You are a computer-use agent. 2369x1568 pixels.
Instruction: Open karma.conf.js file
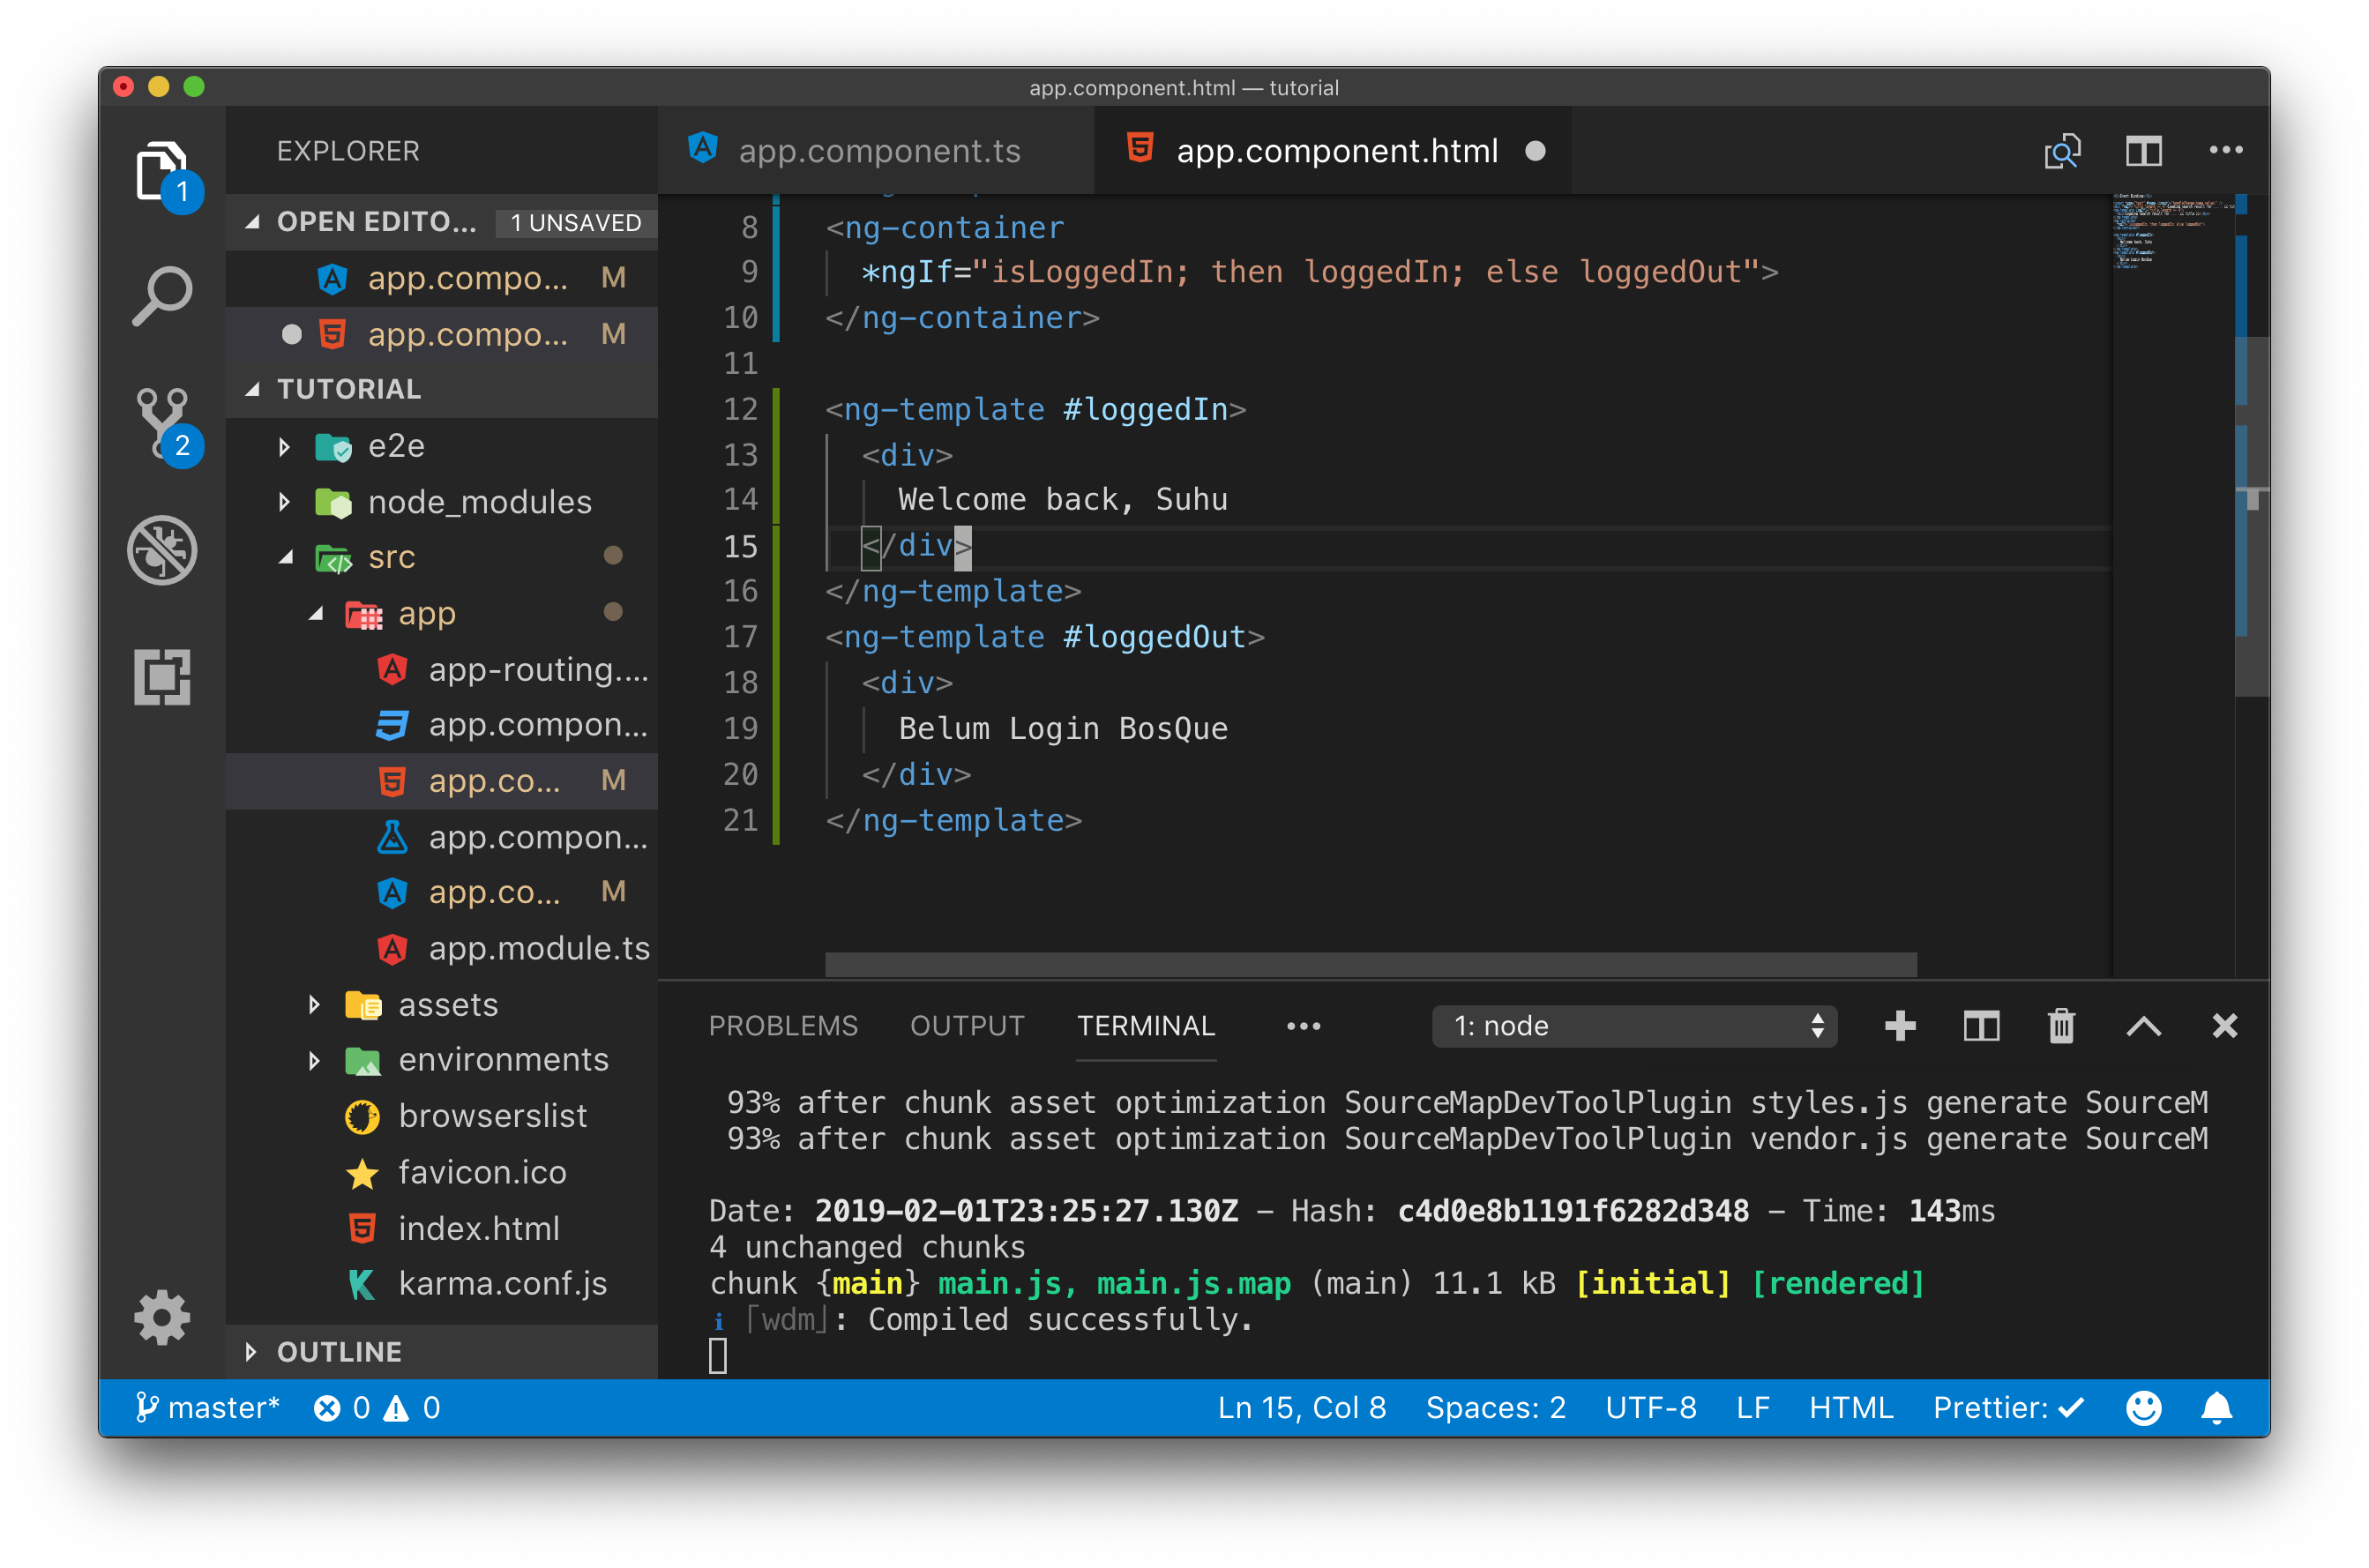click(x=442, y=1283)
